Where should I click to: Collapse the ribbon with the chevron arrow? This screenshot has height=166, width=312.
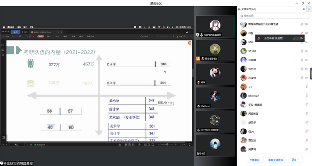pos(191,37)
